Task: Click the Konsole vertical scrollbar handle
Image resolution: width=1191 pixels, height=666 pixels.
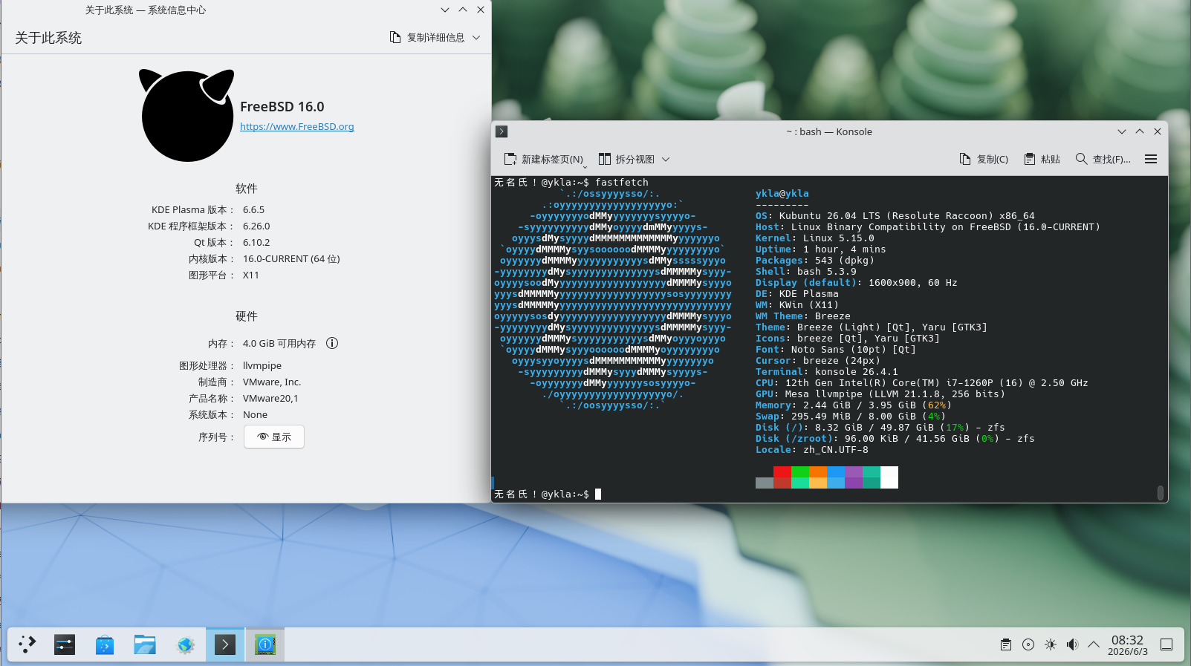Action: pyautogui.click(x=1161, y=493)
